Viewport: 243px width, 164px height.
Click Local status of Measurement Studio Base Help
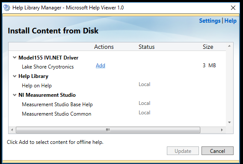click(145, 103)
